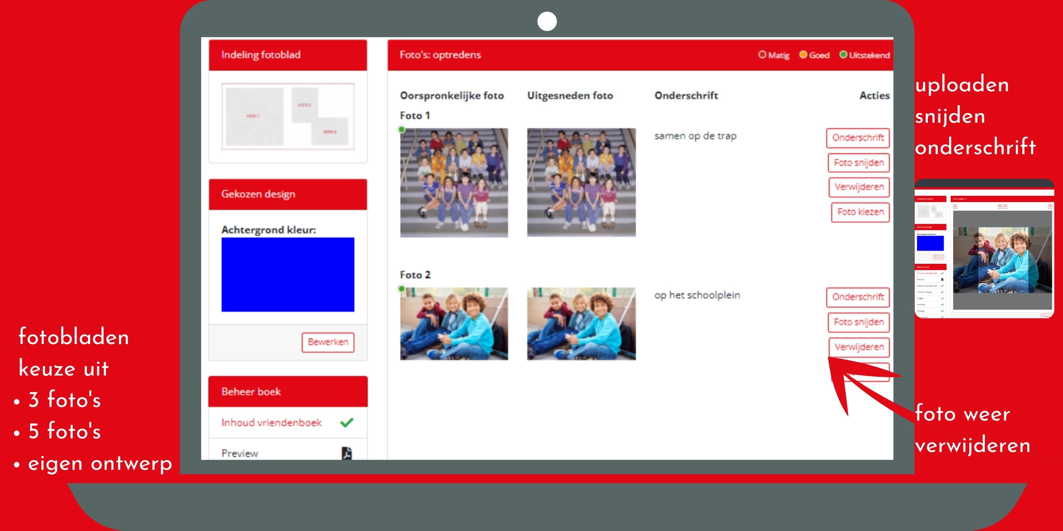Click the green Uitstekend quality indicator circle
The image size is (1063, 531).
(x=844, y=54)
